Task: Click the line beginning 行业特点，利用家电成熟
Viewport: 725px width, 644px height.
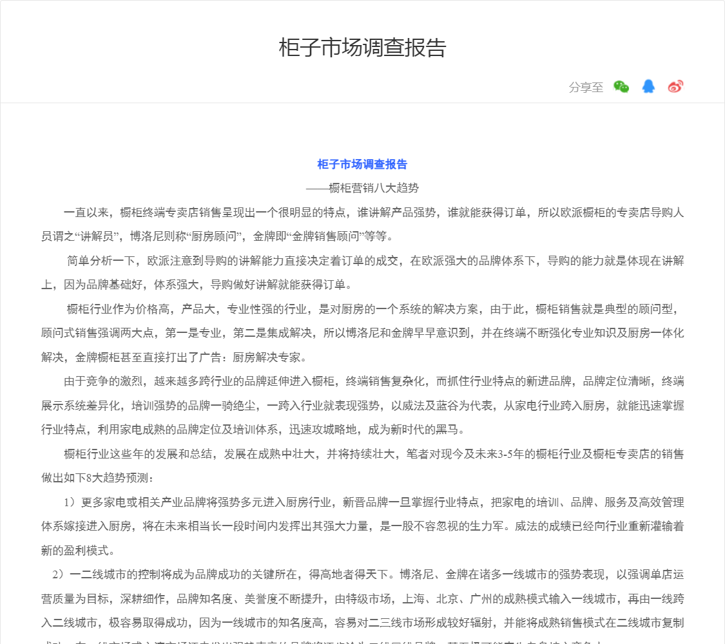Action: click(x=253, y=430)
